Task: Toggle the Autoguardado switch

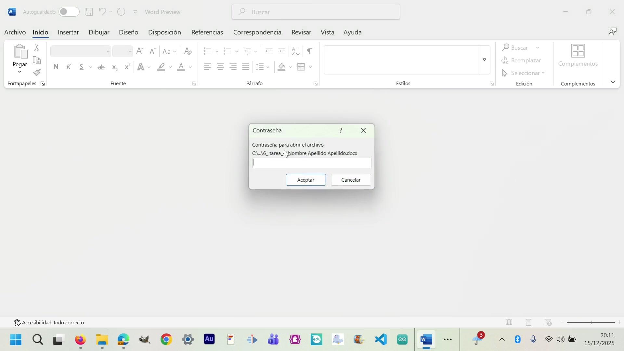Action: [69, 12]
